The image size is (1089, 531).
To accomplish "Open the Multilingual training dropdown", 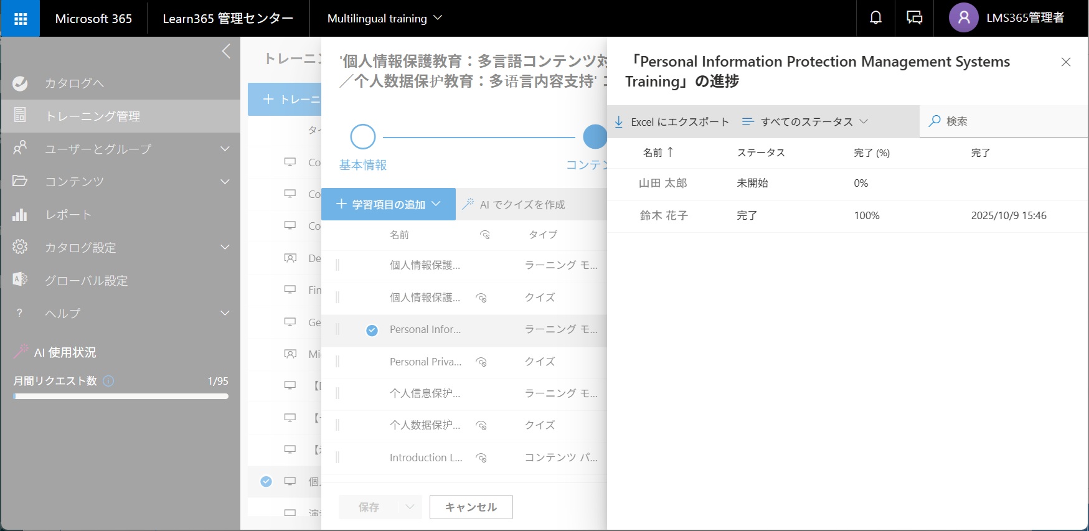I will tap(385, 18).
